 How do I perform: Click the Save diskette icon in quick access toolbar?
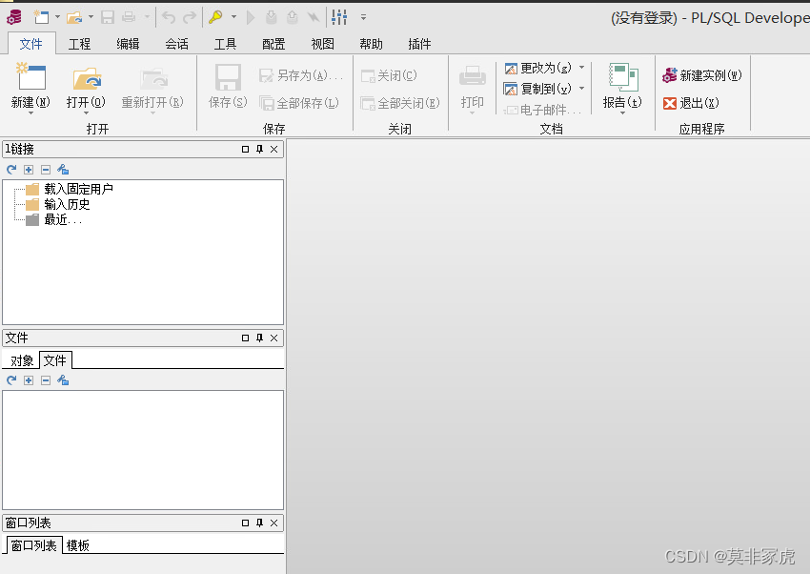[108, 17]
